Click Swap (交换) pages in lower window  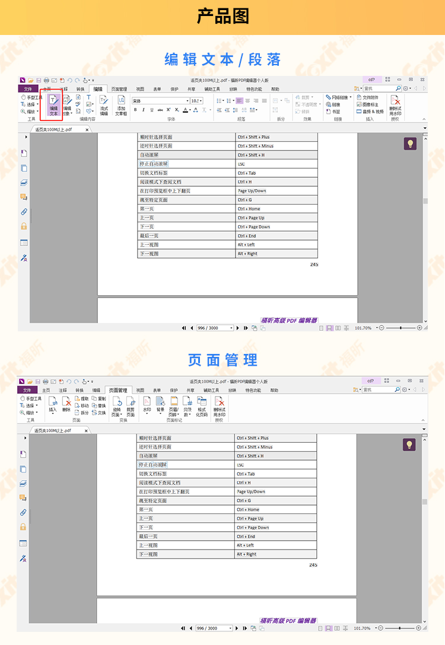(x=99, y=413)
